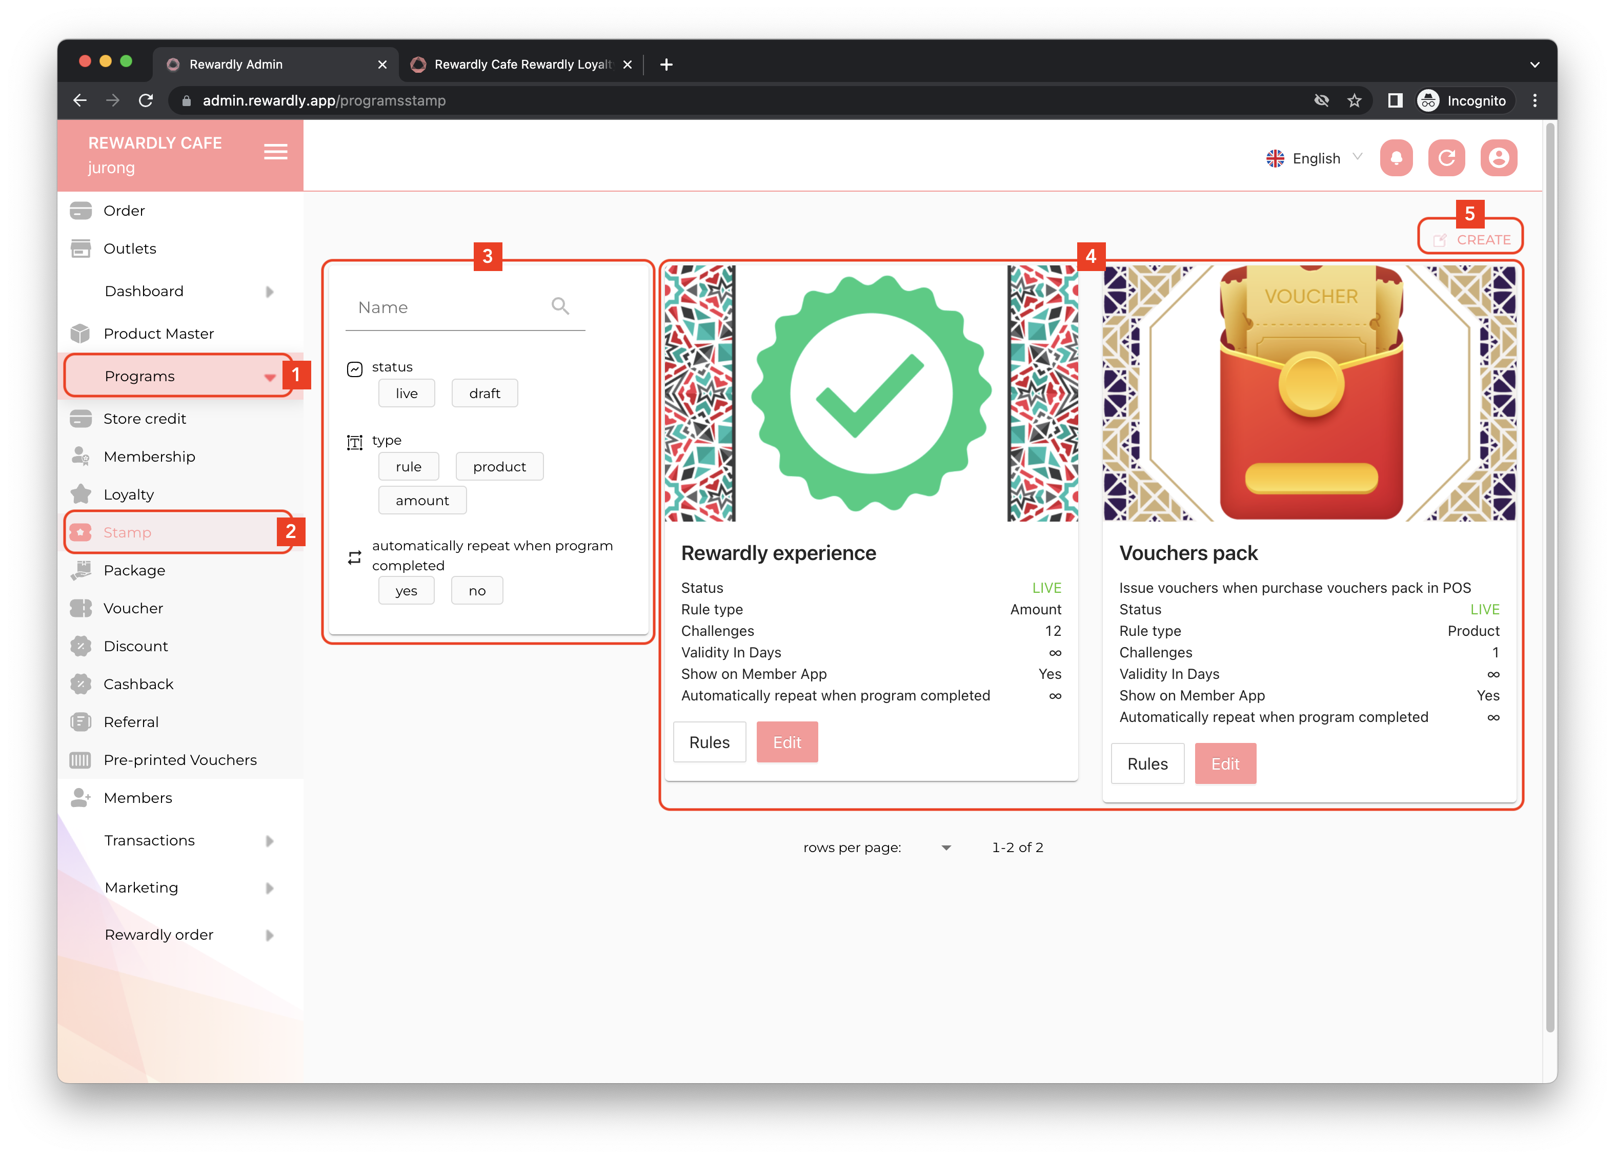Expand the Transactions submenu arrow

point(270,841)
